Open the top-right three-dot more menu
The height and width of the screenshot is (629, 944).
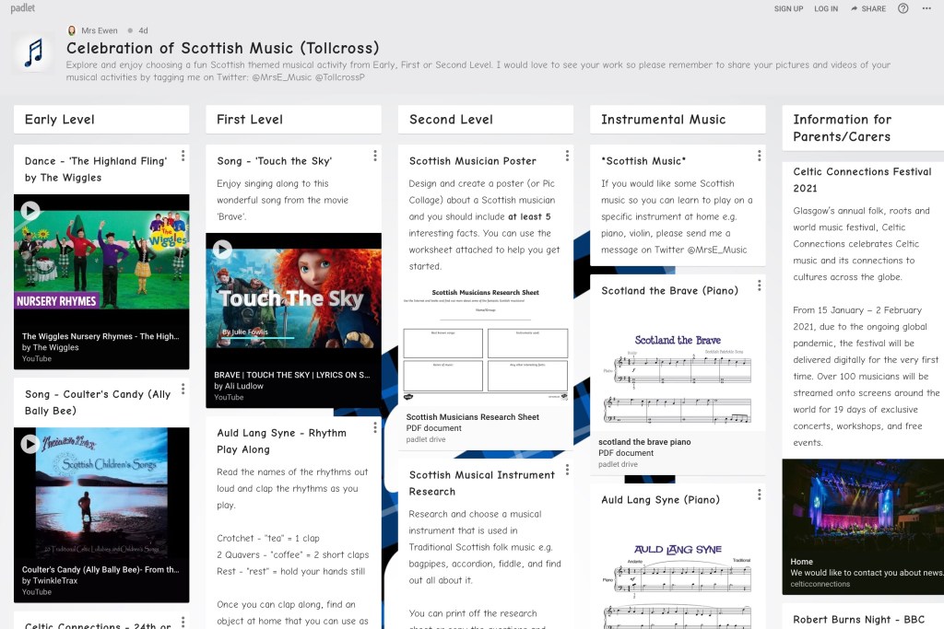click(x=926, y=8)
